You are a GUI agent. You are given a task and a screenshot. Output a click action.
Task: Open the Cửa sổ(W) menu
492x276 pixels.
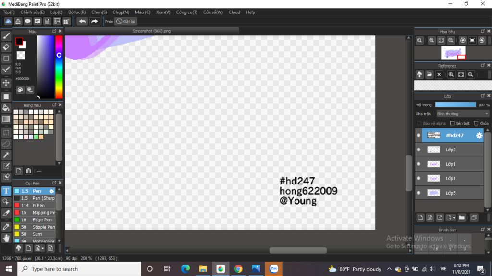coord(213,12)
